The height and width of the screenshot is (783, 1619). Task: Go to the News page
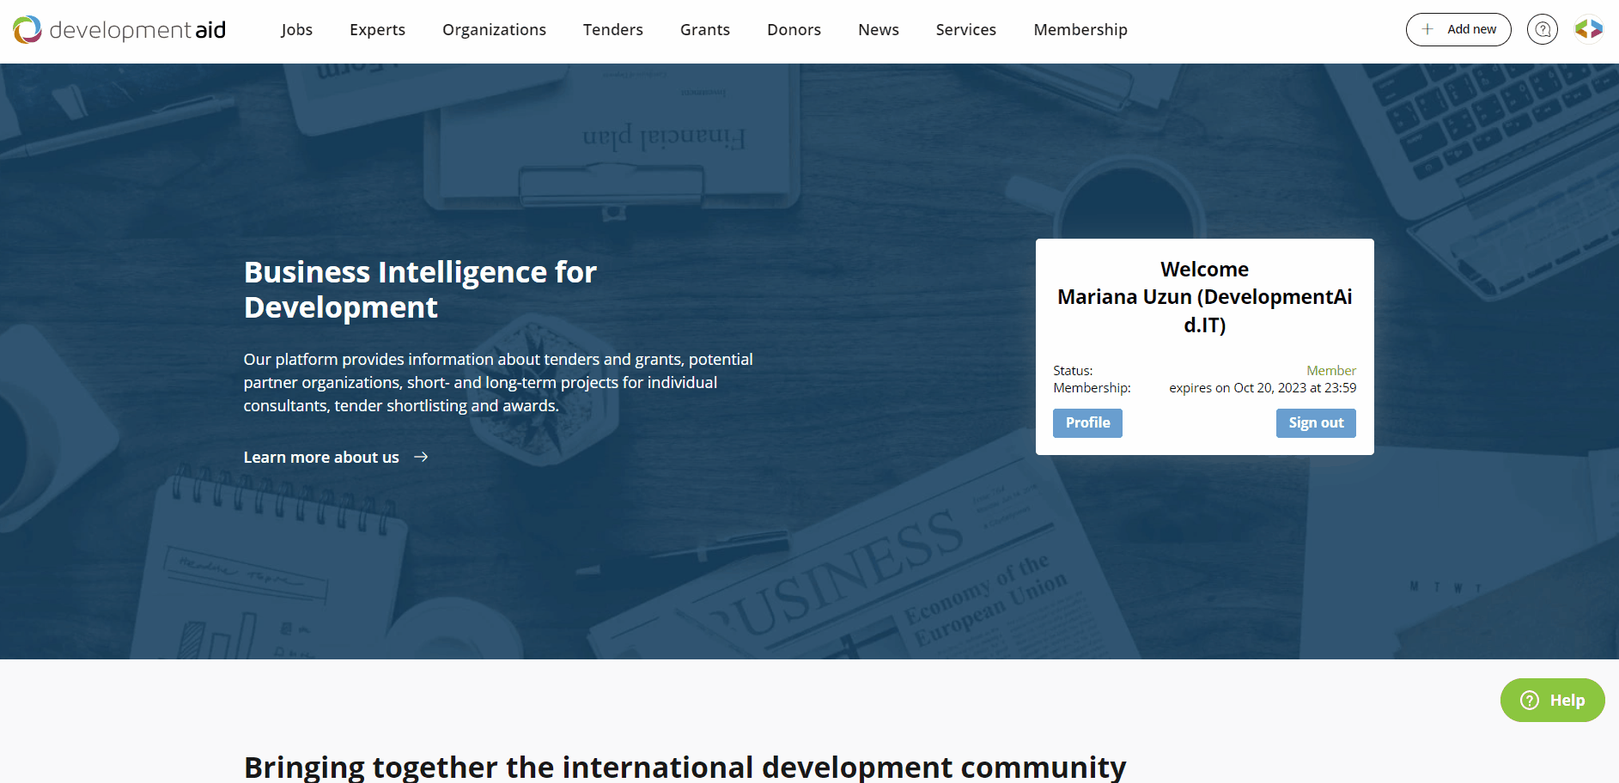pyautogui.click(x=878, y=30)
